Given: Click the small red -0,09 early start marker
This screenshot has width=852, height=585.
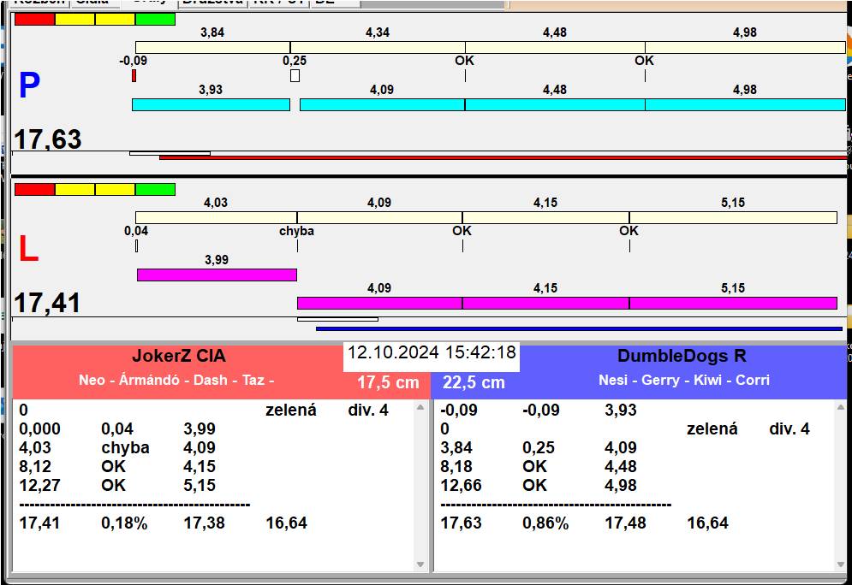Looking at the screenshot, I should tap(134, 76).
